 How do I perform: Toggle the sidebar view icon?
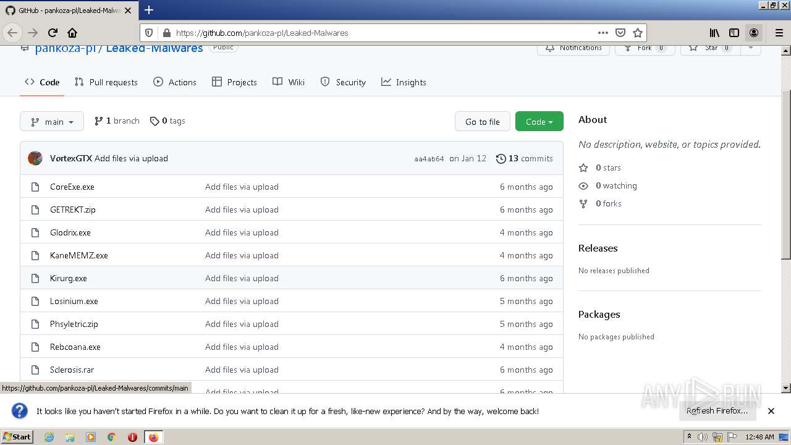click(x=734, y=33)
